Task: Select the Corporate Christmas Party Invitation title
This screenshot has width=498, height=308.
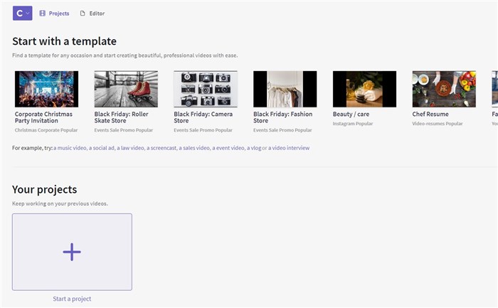Action: click(43, 117)
